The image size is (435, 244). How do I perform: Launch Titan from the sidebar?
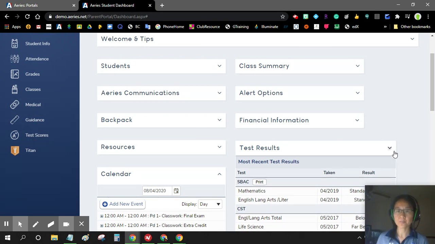point(30,150)
